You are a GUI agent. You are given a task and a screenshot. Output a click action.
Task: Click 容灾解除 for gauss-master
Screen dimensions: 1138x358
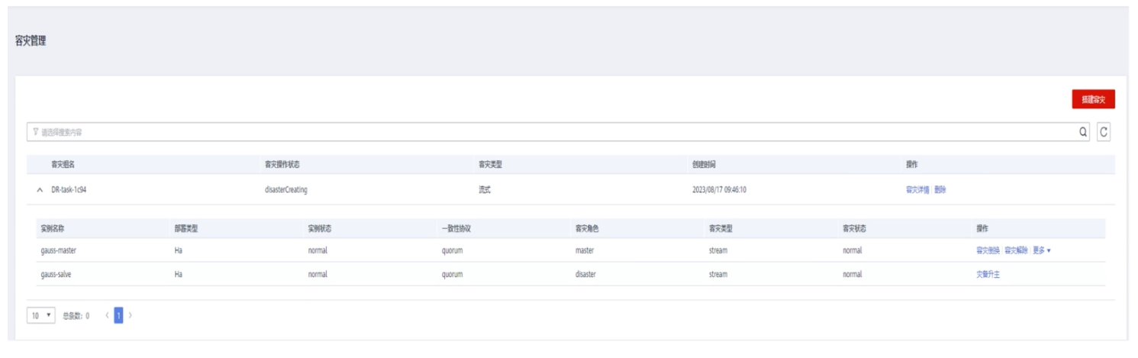click(x=1016, y=250)
